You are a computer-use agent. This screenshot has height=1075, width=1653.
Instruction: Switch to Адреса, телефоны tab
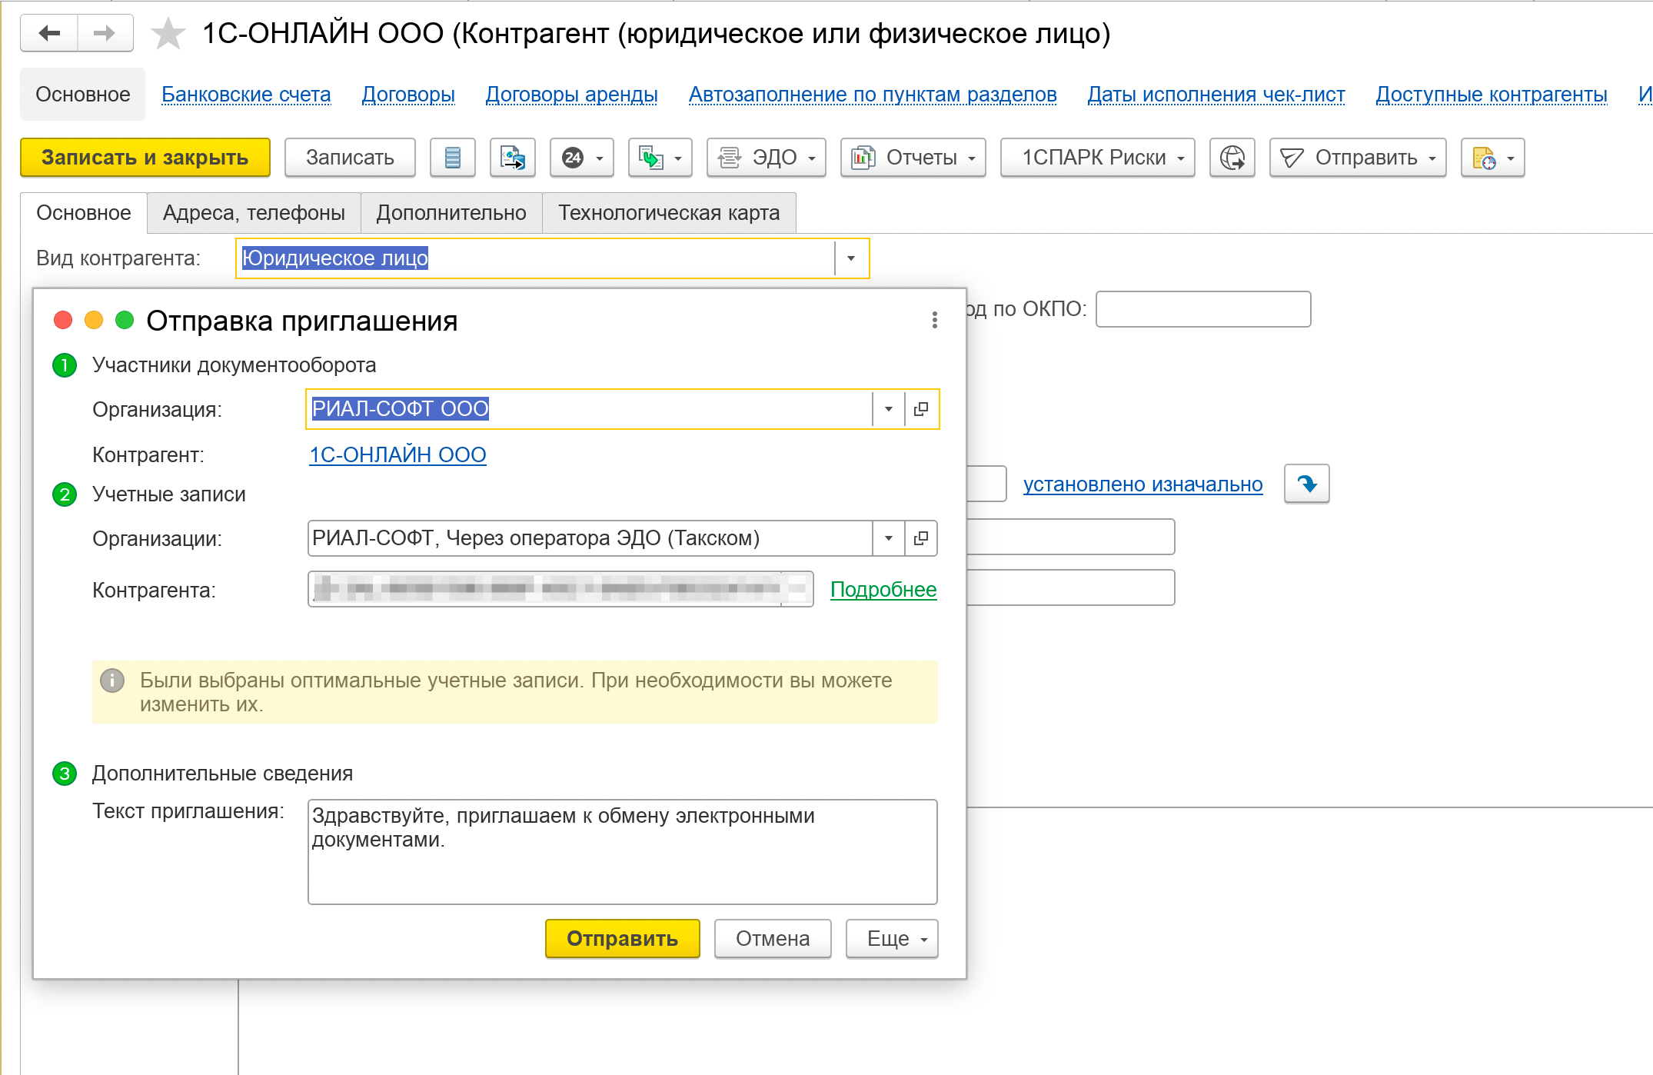[x=254, y=213]
